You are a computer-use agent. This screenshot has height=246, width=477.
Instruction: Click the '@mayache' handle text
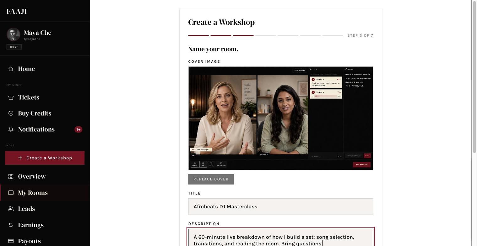(x=32, y=39)
